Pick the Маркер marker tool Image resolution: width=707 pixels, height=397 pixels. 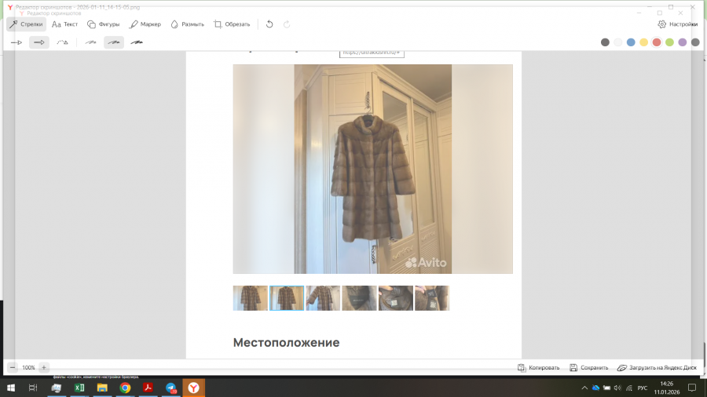tap(145, 24)
